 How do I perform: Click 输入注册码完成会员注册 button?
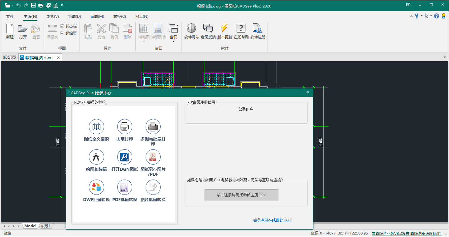point(241,195)
